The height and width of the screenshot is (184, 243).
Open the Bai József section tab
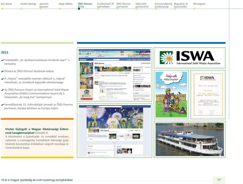(x=6, y=4)
